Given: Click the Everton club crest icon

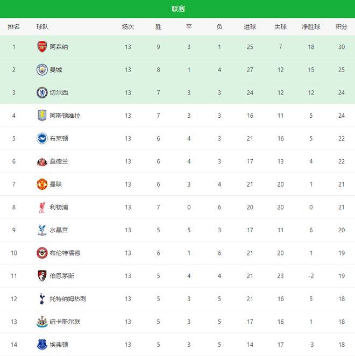Looking at the screenshot, I should click(x=42, y=344).
